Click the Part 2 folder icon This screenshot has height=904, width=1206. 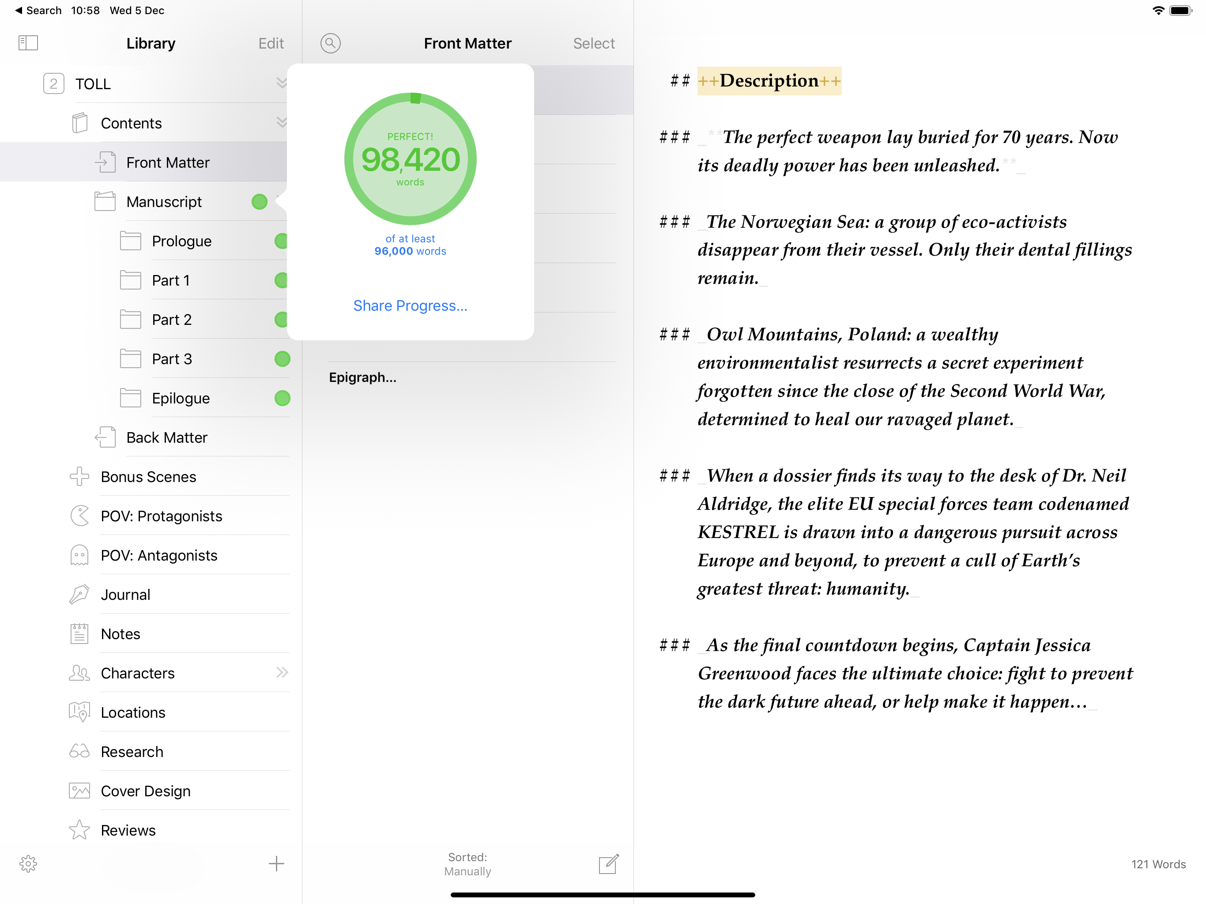point(130,319)
